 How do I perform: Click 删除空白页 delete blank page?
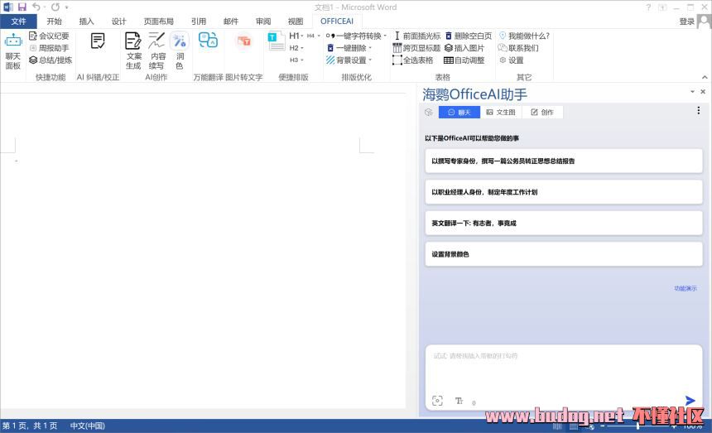(x=468, y=36)
